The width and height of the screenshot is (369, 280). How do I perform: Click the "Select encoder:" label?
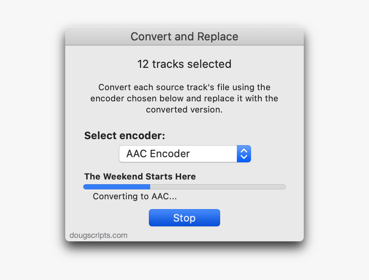pyautogui.click(x=124, y=136)
